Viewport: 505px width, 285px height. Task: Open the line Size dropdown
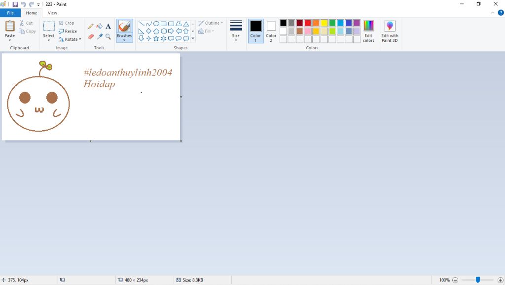(x=236, y=31)
